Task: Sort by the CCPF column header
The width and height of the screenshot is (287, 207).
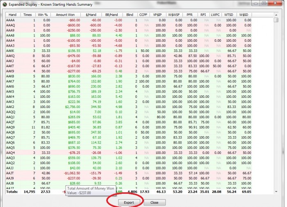Action: (143, 15)
